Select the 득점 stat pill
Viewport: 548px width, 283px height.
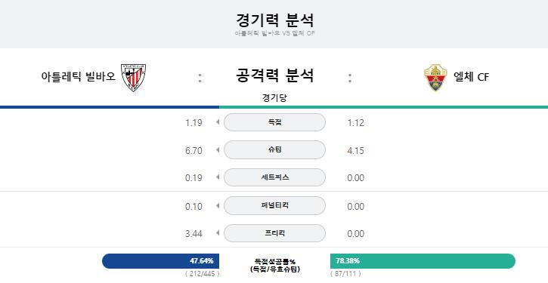tap(274, 122)
